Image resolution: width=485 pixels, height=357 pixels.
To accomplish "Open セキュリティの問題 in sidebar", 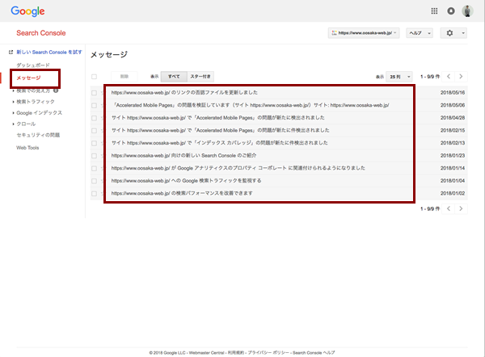I will click(38, 135).
